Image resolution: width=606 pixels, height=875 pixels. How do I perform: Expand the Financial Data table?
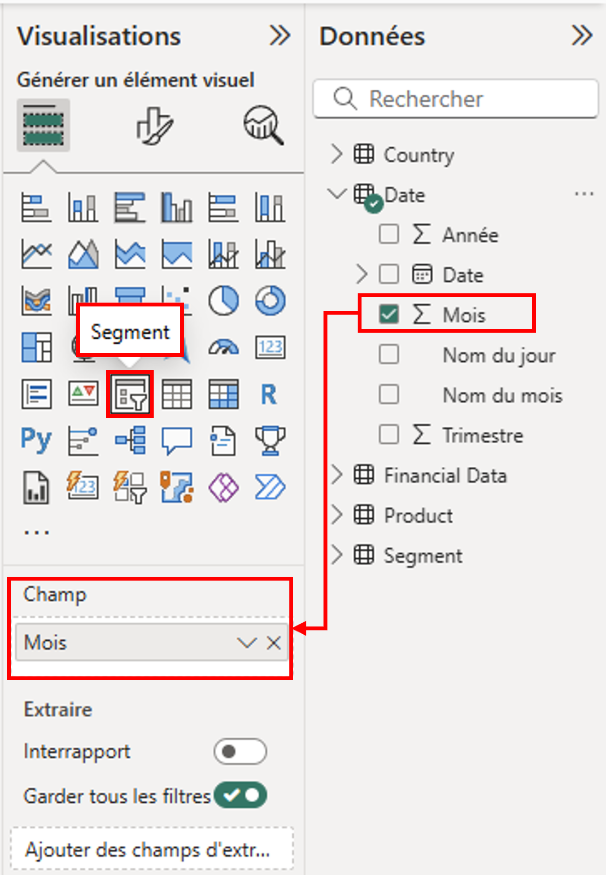337,475
